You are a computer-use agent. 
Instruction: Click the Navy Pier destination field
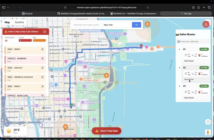tap(116, 25)
